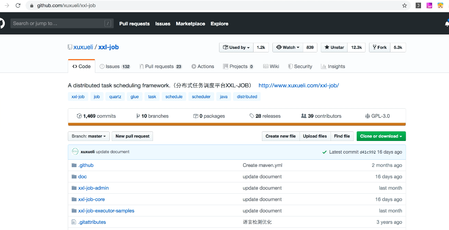Switch to the Issues tab

[115, 66]
